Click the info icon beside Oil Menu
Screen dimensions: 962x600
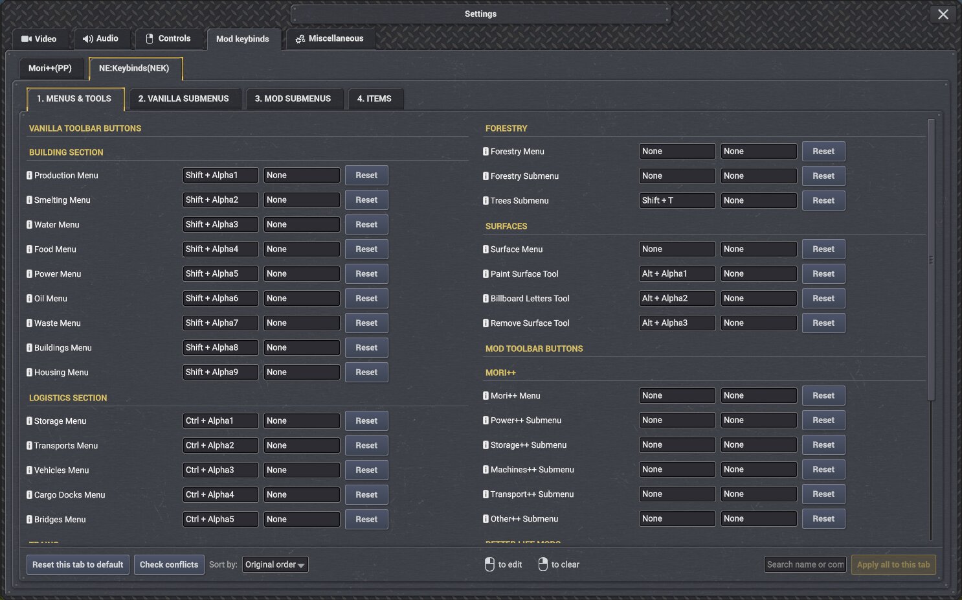coord(29,299)
